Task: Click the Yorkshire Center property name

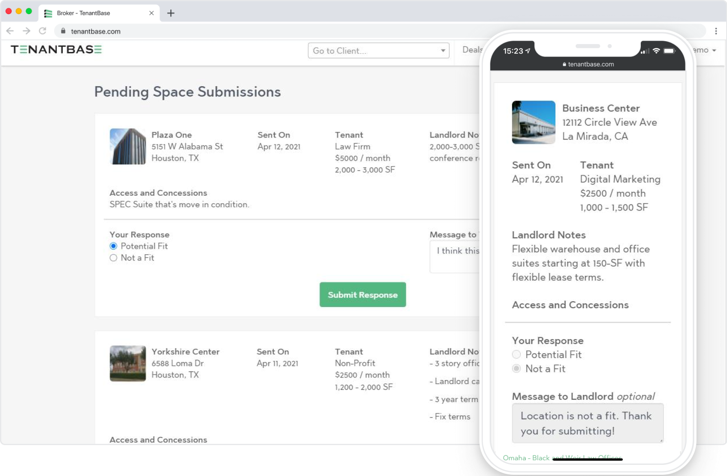Action: click(x=186, y=352)
